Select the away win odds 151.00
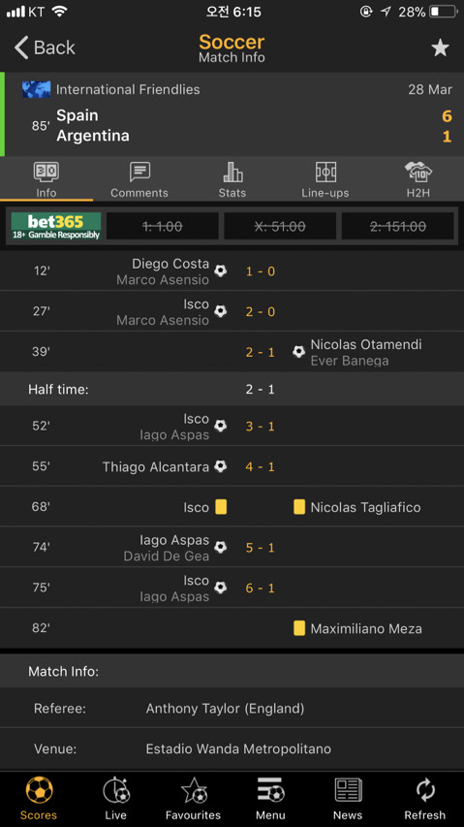 click(x=397, y=226)
